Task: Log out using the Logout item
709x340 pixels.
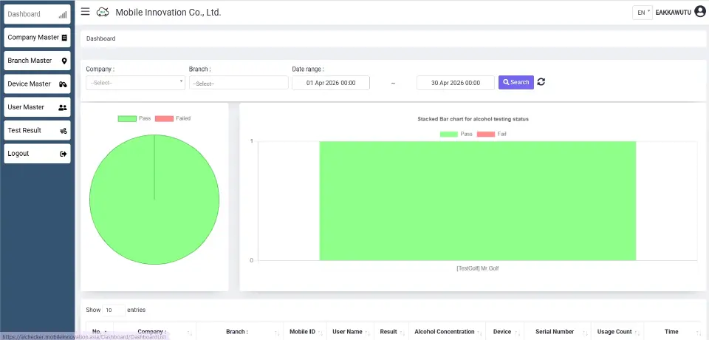Action: [x=37, y=154]
